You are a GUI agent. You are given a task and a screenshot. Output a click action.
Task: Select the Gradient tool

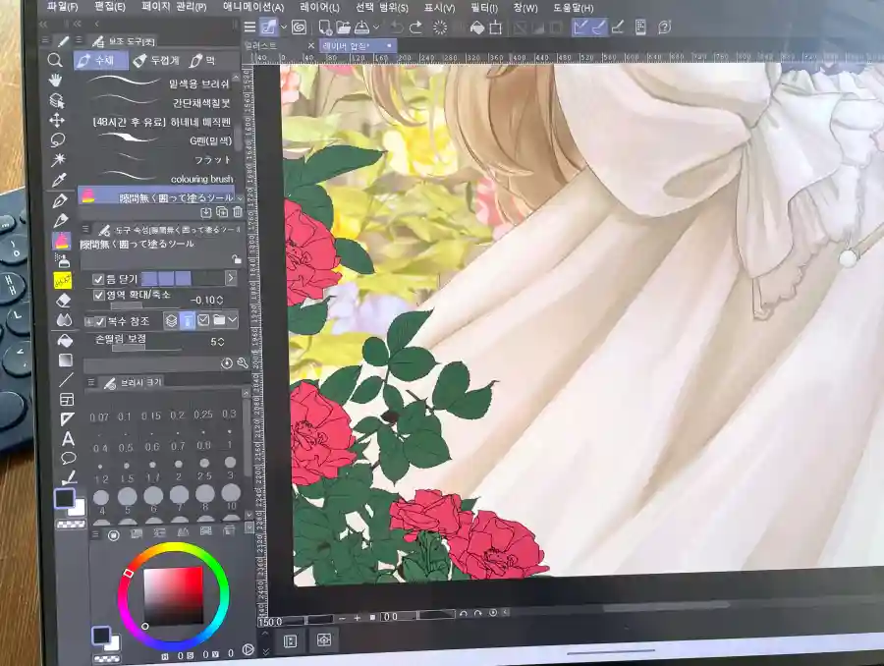(x=66, y=360)
